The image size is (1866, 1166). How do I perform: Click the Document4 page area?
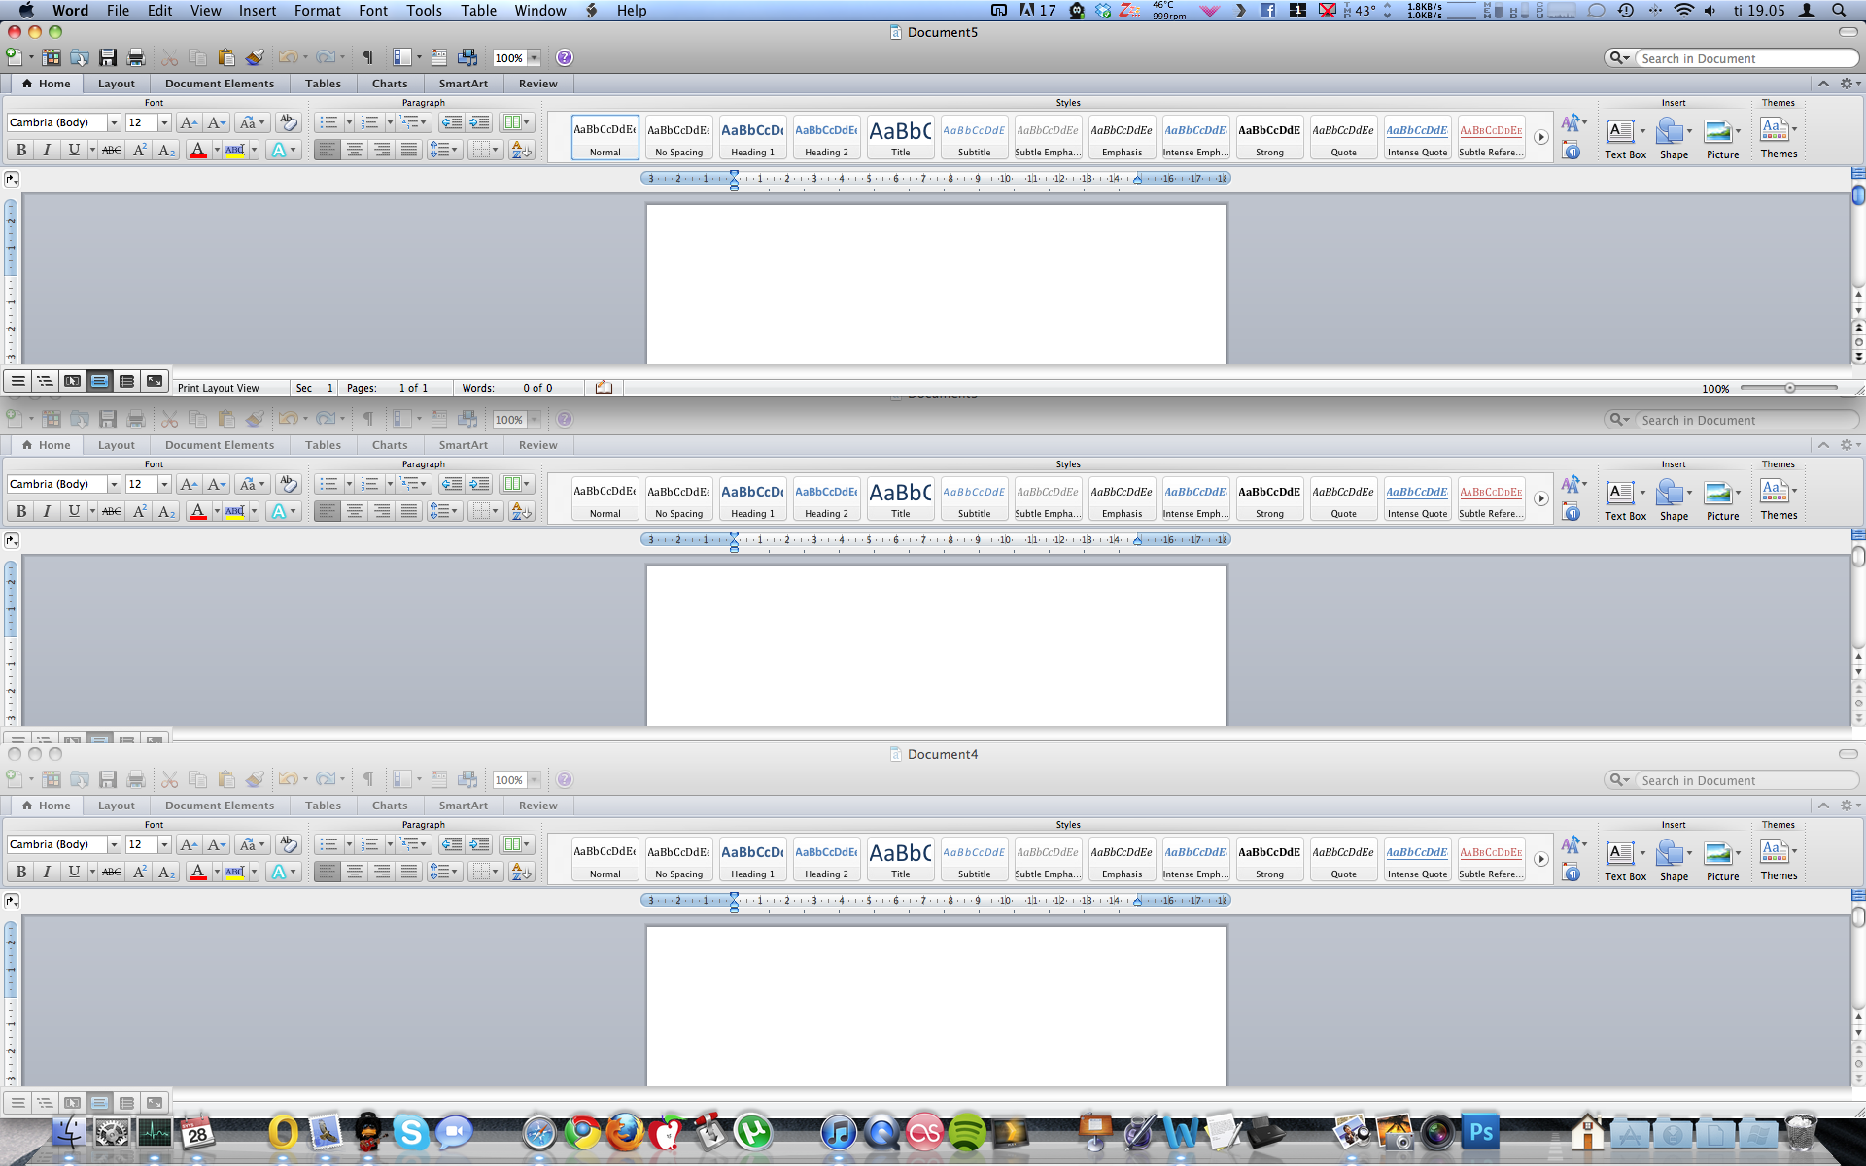point(936,1007)
